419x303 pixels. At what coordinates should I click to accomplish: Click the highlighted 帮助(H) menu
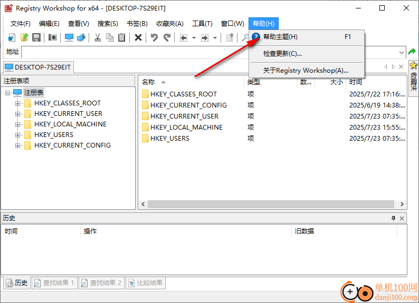click(263, 24)
